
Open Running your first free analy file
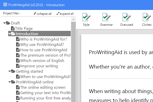pyautogui.click(x=45, y=98)
